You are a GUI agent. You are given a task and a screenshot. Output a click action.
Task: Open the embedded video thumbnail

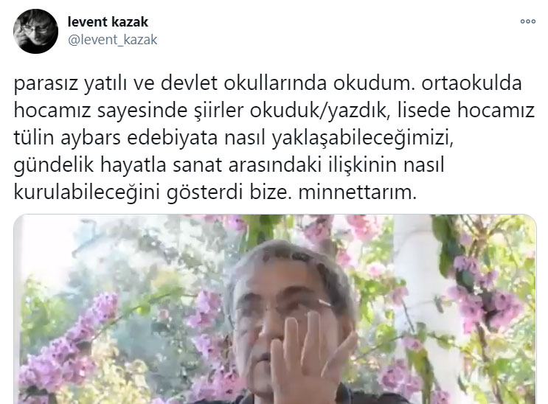(275, 310)
